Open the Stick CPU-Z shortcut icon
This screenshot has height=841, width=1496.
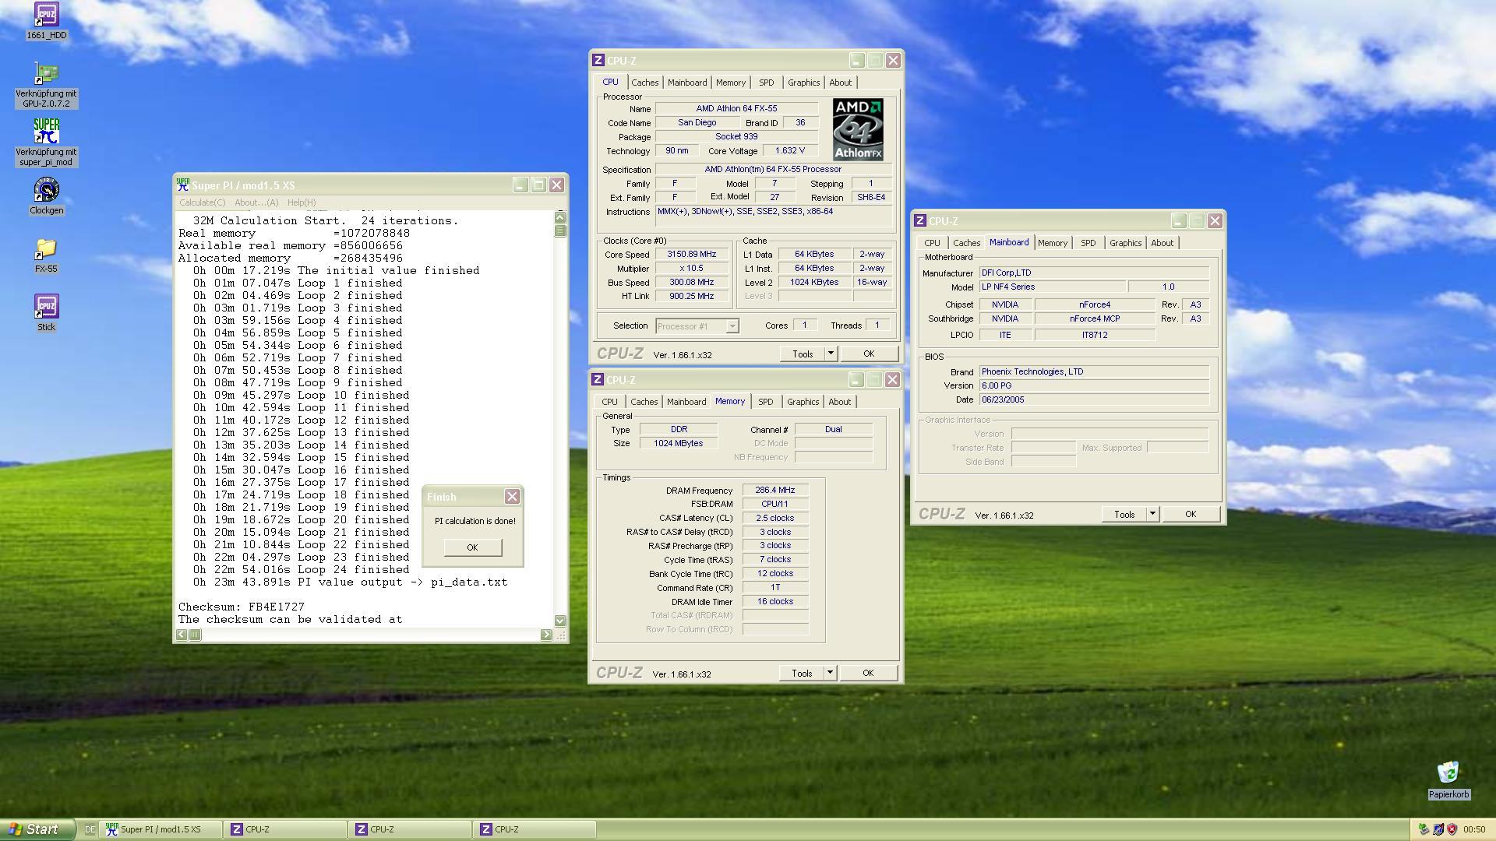click(46, 307)
